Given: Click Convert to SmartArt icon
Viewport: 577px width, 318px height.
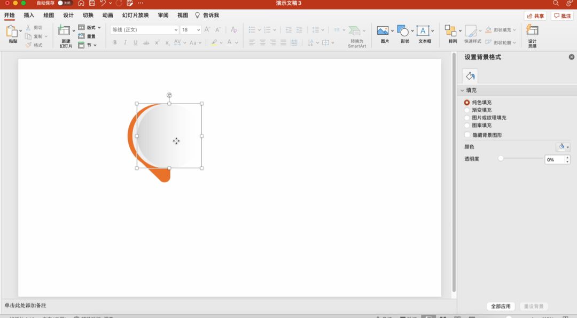Looking at the screenshot, I should (x=354, y=30).
